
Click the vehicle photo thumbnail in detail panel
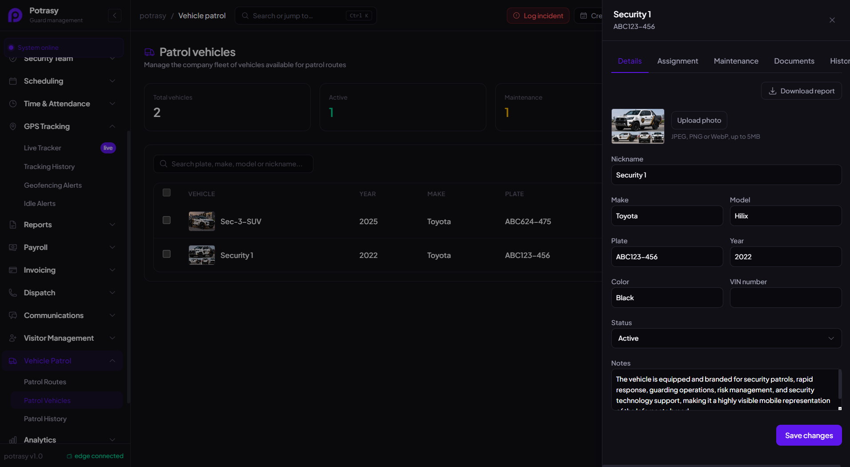point(637,126)
